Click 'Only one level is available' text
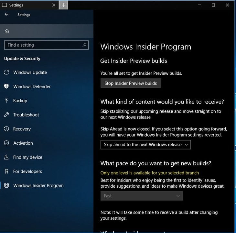Screen dimensions: 236x233 point(150,173)
